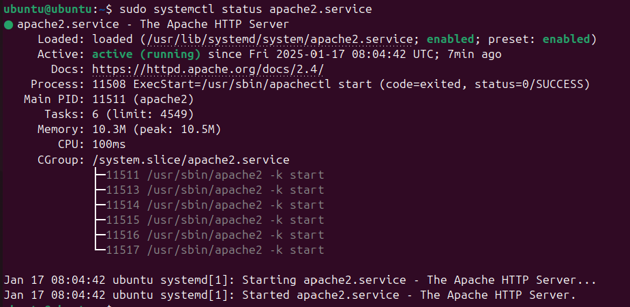Click 'ExecStart=/usr/sbin/apachectl start' text
The height and width of the screenshot is (307, 630).
click(252, 85)
